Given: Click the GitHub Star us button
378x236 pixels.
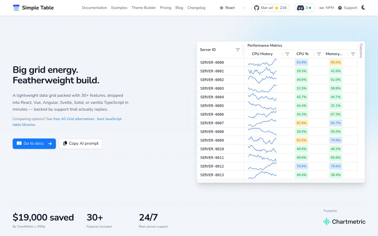Looking at the screenshot, I should [270, 8].
